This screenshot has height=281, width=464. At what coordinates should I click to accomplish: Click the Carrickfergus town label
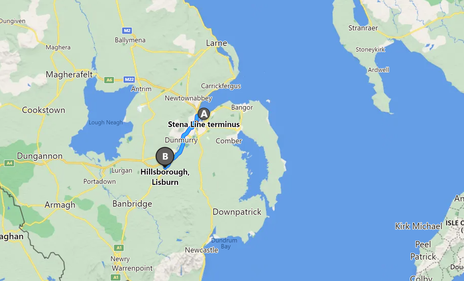(x=221, y=86)
